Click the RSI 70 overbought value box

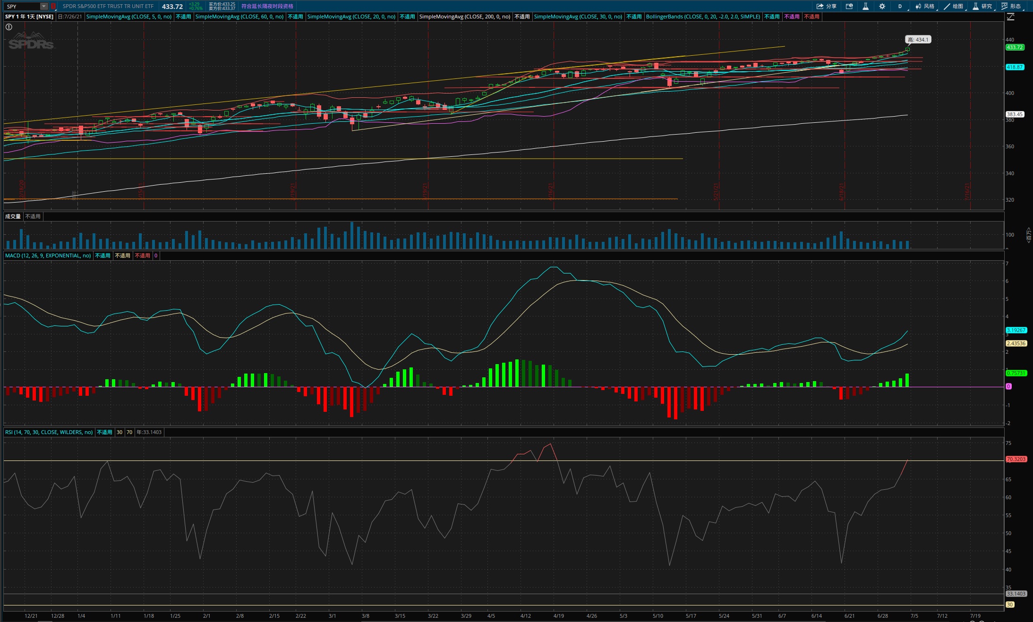point(129,432)
